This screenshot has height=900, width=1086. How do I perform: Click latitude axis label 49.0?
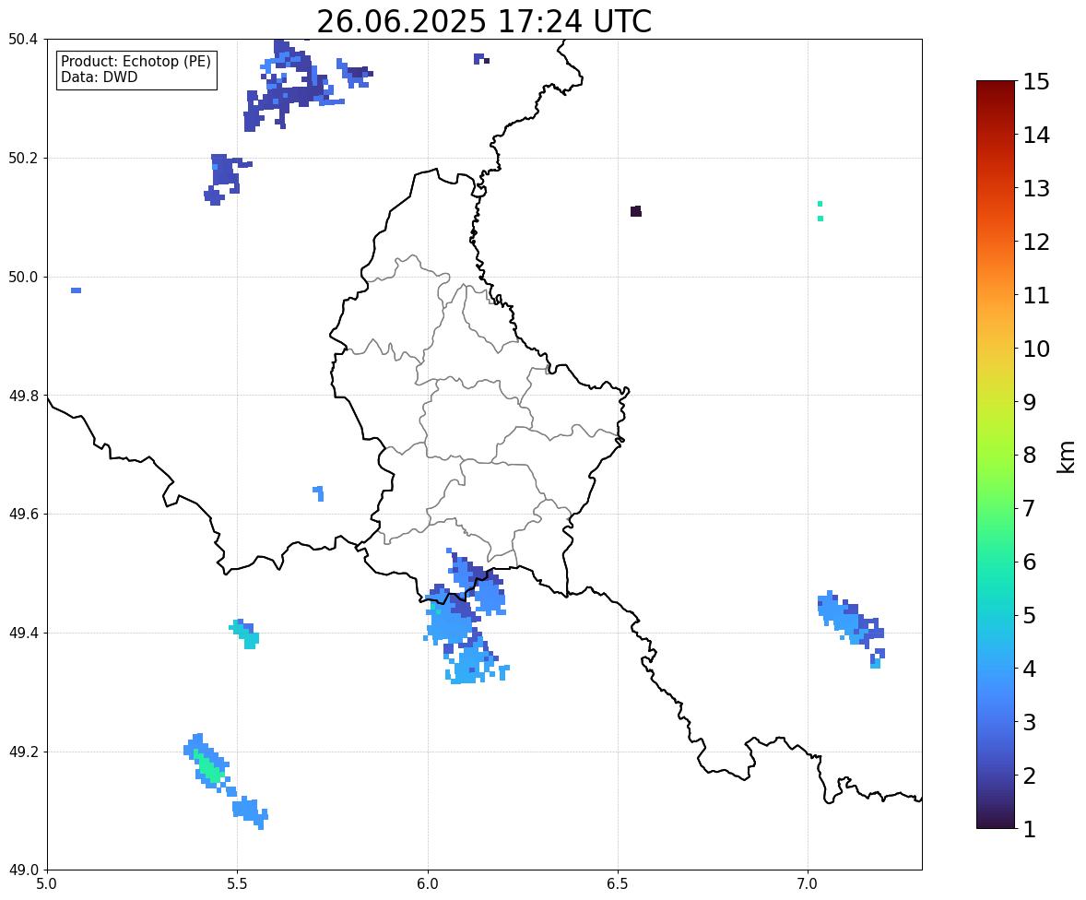click(23, 870)
